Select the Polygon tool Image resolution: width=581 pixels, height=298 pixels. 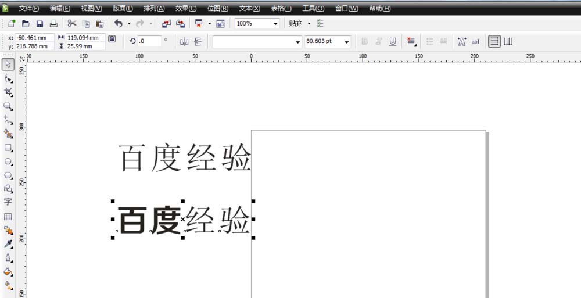coord(8,175)
